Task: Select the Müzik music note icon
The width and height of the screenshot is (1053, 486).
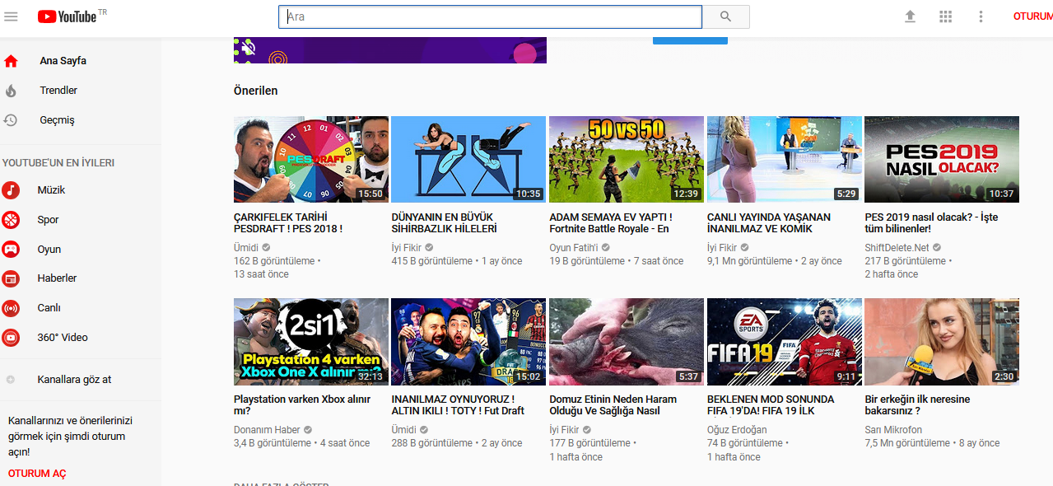Action: pos(11,190)
